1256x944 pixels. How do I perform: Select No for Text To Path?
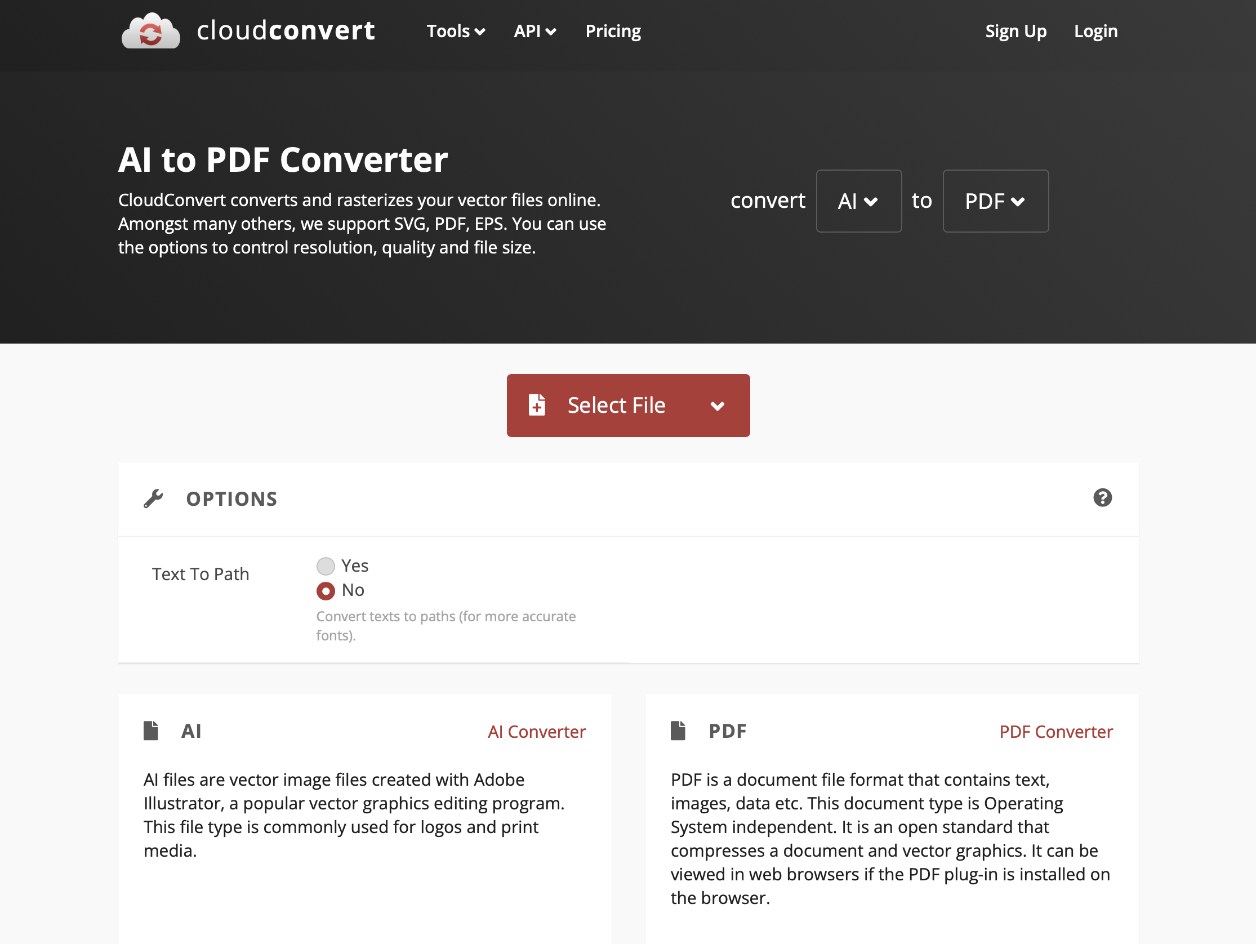point(326,591)
